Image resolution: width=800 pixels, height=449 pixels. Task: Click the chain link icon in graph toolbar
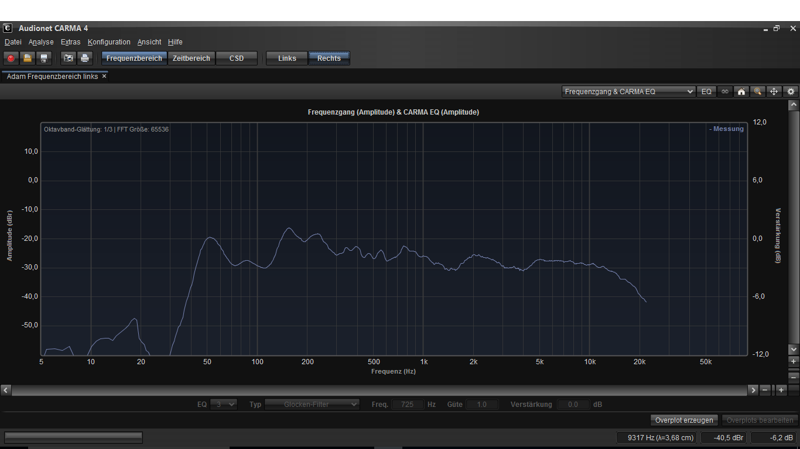pyautogui.click(x=725, y=92)
